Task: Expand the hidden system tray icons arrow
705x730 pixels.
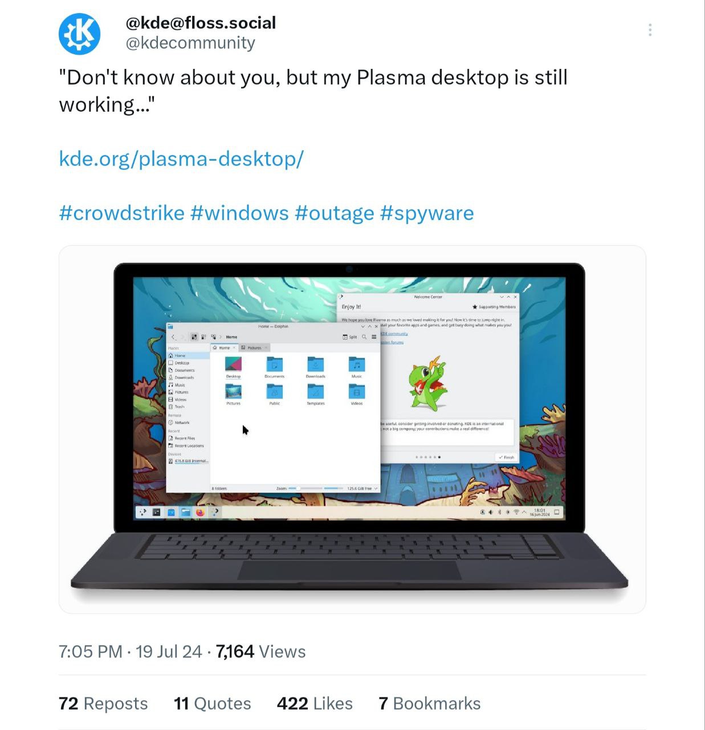Action: pyautogui.click(x=524, y=512)
